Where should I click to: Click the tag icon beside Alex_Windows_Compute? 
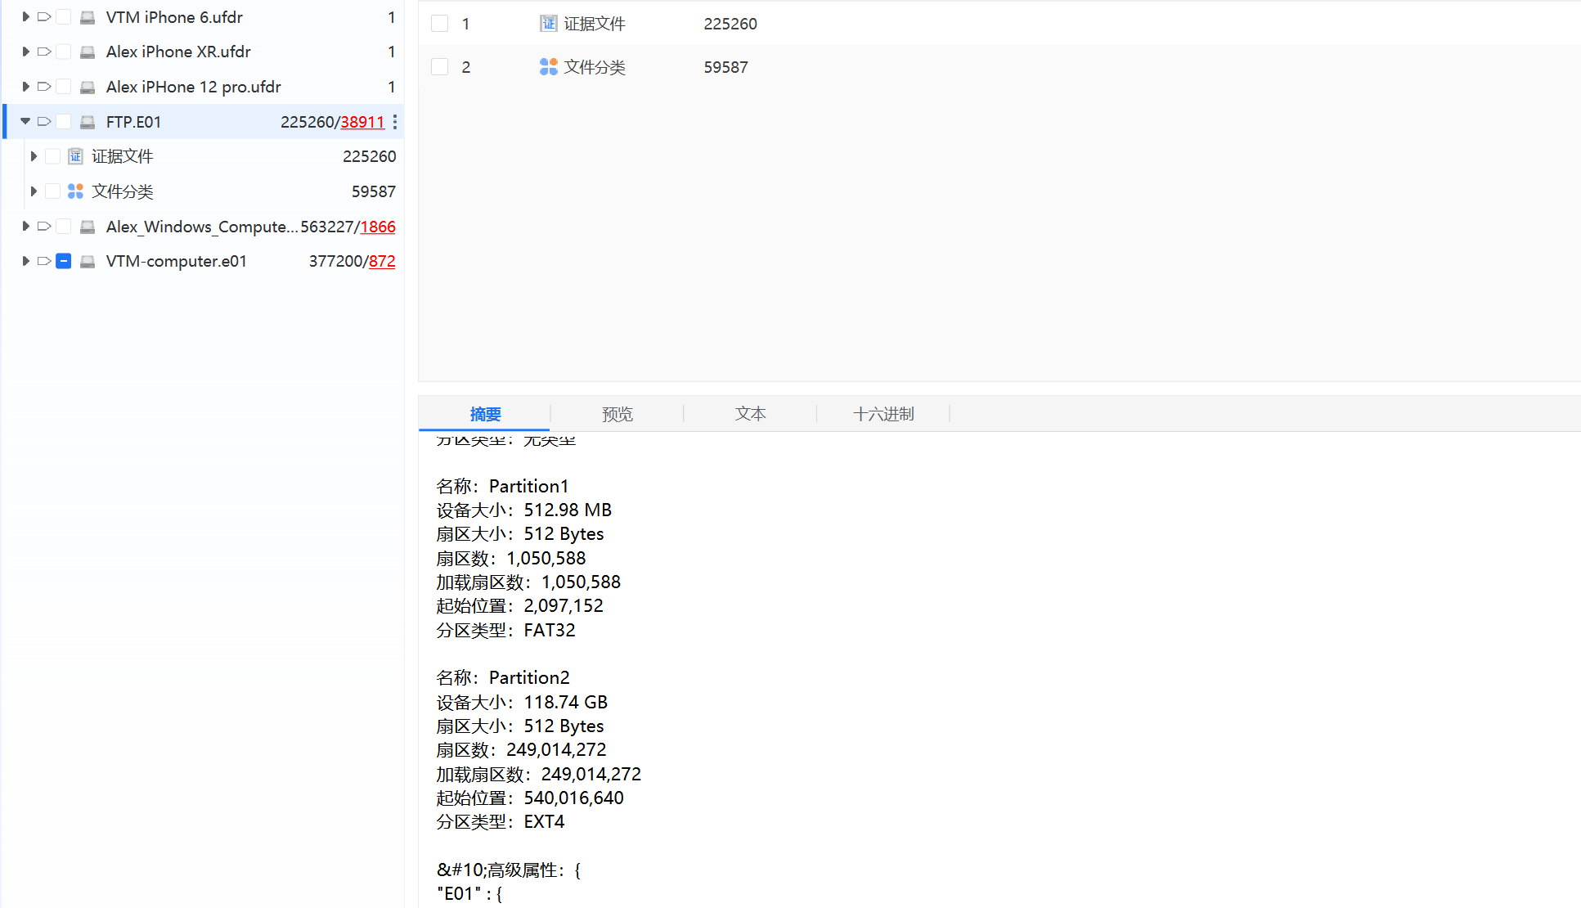pyautogui.click(x=44, y=227)
